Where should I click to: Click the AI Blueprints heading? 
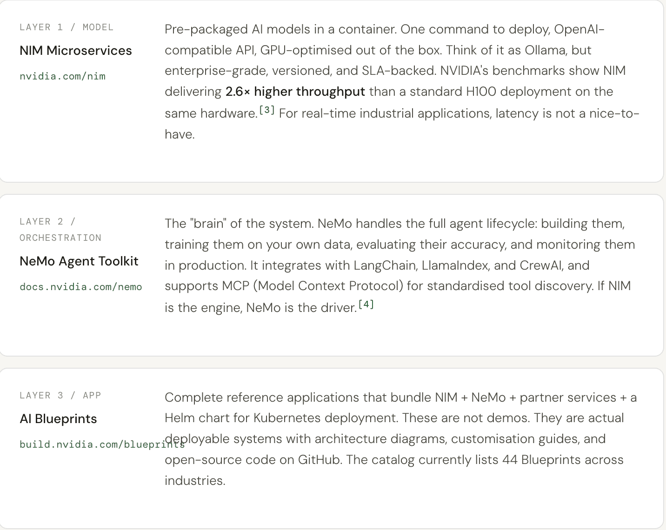pyautogui.click(x=58, y=419)
